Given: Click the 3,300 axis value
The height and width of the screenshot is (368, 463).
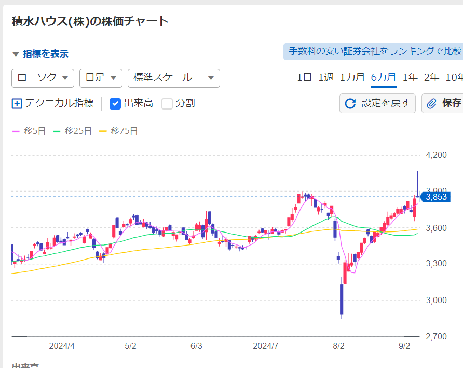Looking at the screenshot, I should point(436,264).
